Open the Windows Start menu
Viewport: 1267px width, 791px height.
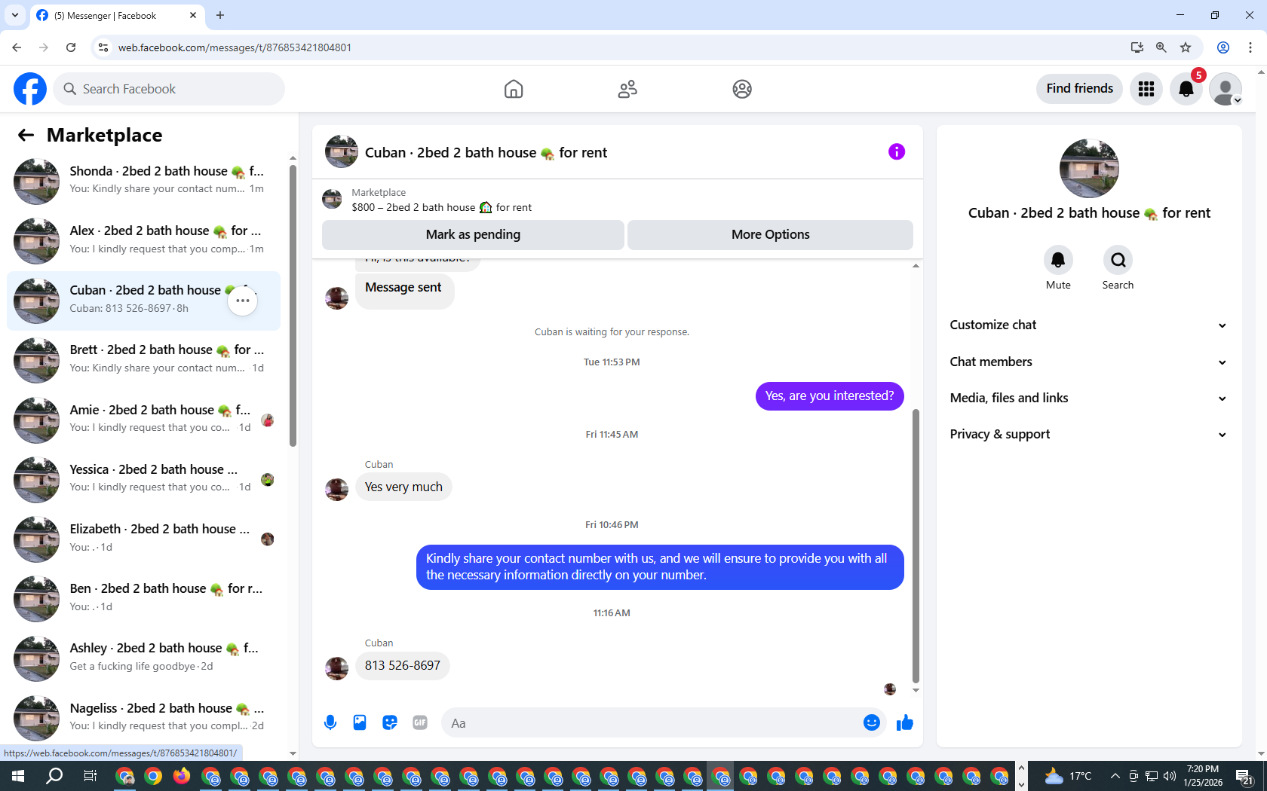pyautogui.click(x=18, y=776)
